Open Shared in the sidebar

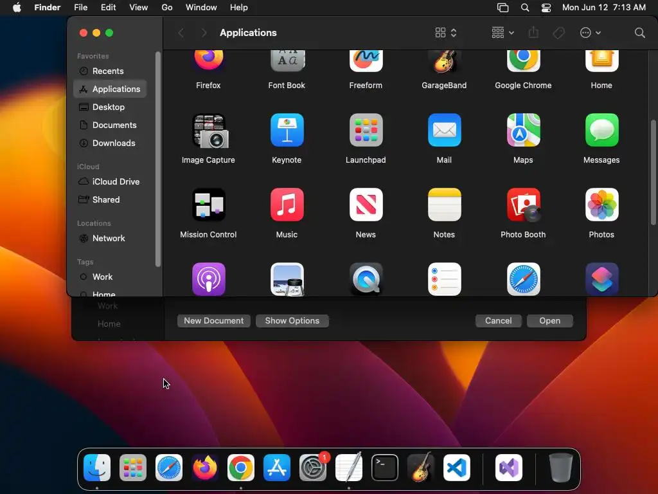(110, 200)
